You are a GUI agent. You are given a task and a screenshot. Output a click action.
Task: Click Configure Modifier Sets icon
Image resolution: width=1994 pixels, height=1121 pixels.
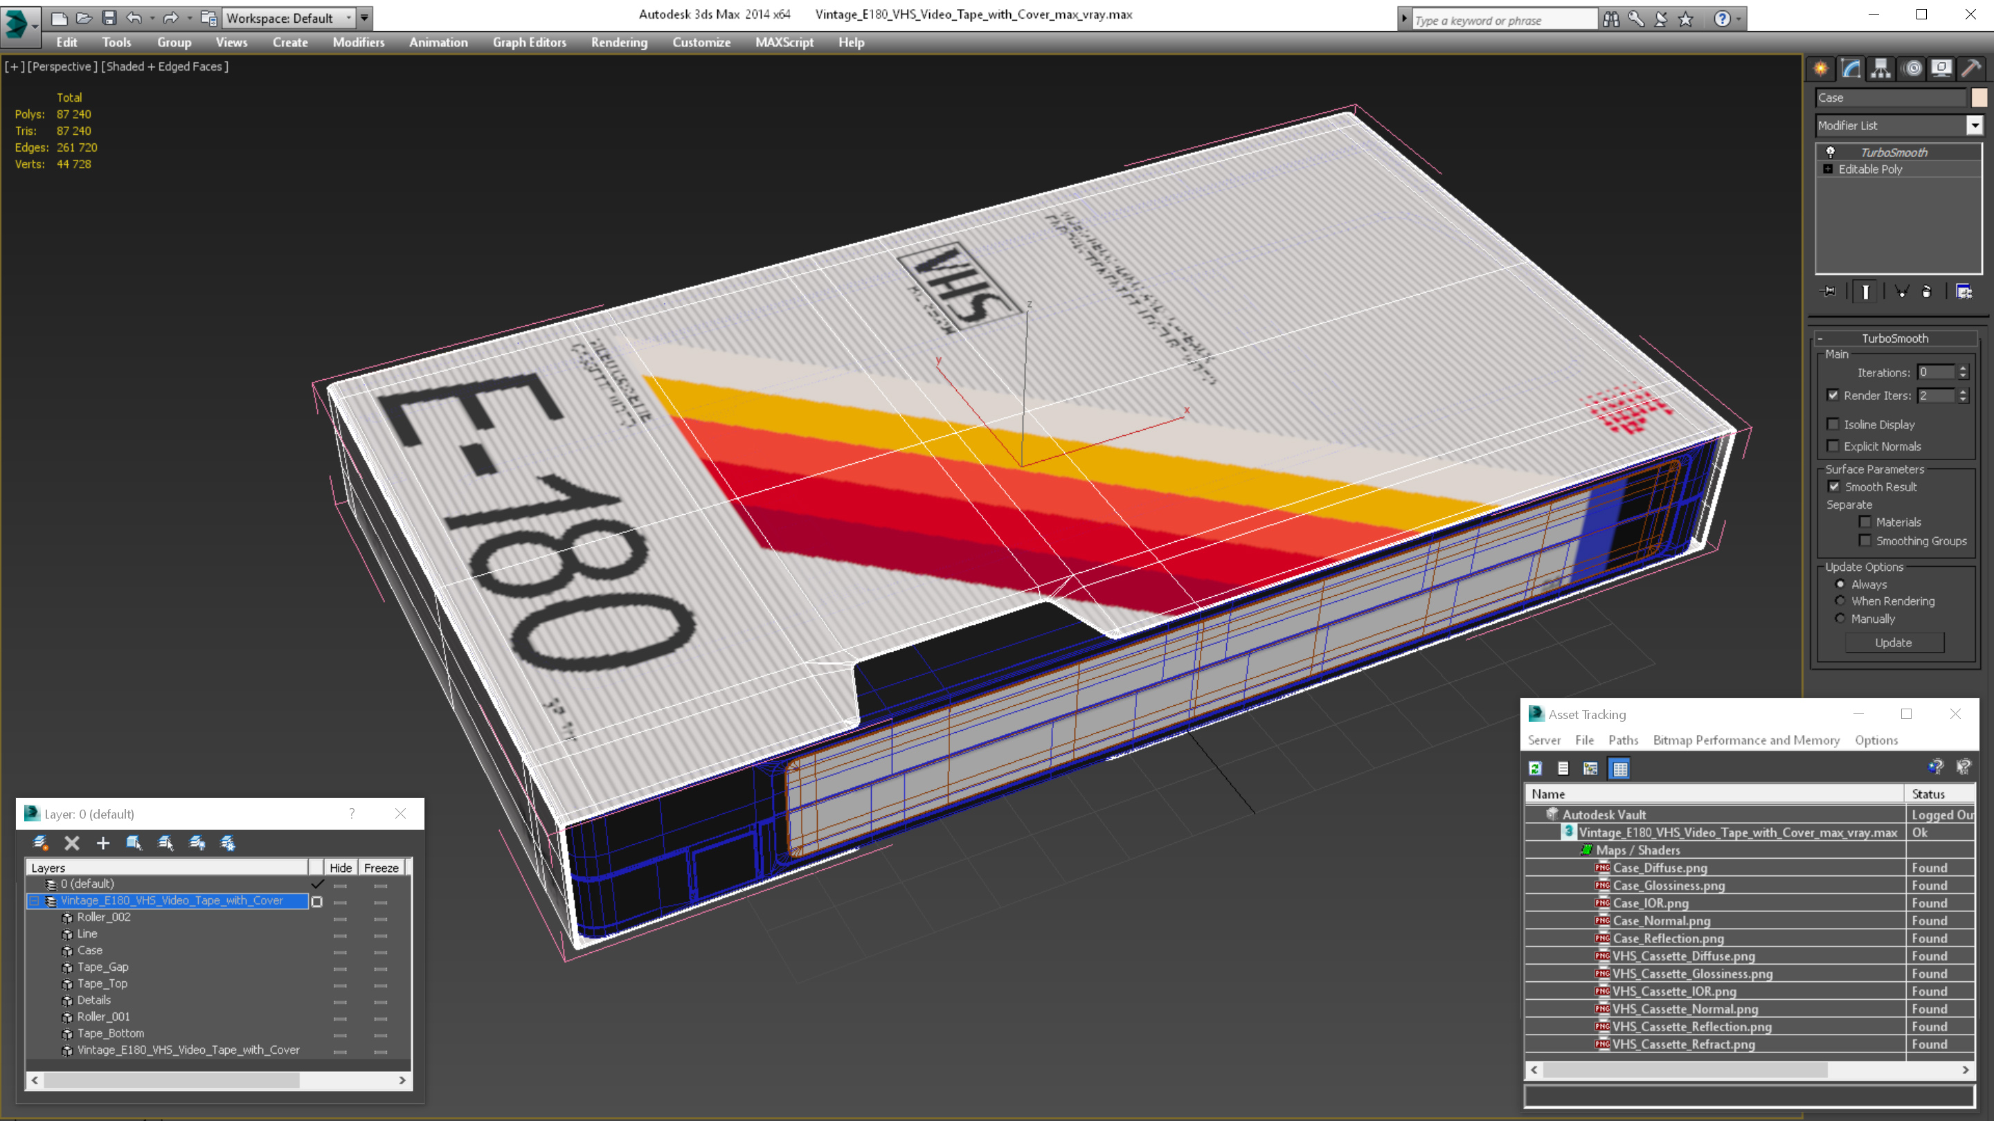[1964, 291]
